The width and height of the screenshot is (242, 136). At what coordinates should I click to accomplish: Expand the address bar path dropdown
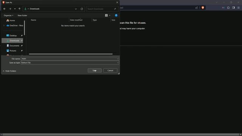(76, 9)
